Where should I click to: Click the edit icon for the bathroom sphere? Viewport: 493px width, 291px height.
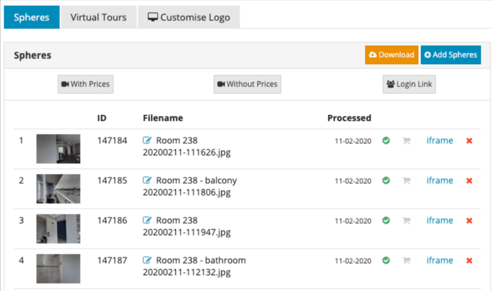[x=147, y=260]
